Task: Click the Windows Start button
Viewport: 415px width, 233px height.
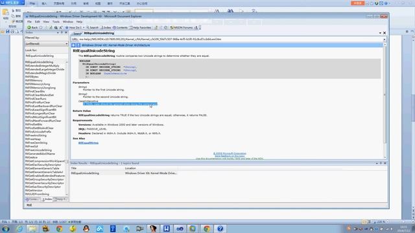Action: pyautogui.click(x=5, y=228)
